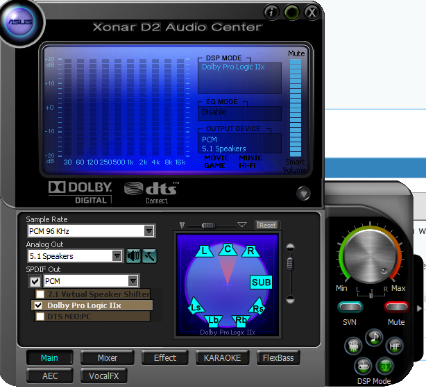
Task: Collapse the panel with the down-arrow button
Action: (303, 194)
